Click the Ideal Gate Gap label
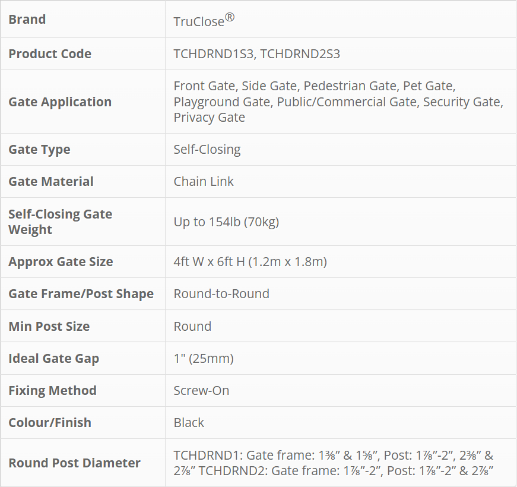This screenshot has width=517, height=487. (53, 359)
